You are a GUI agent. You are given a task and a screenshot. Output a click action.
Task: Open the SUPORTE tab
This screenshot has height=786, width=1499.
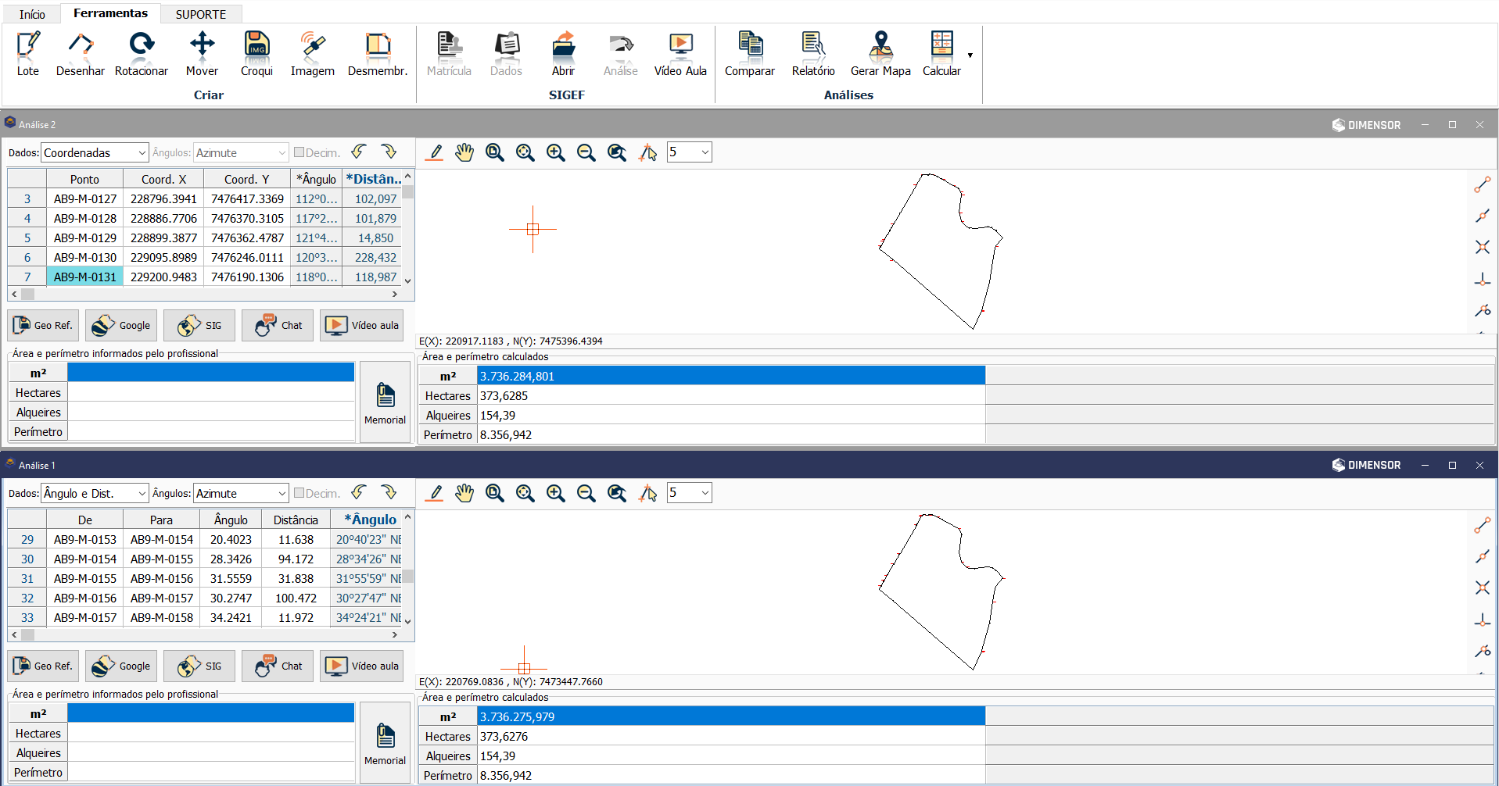tap(200, 14)
